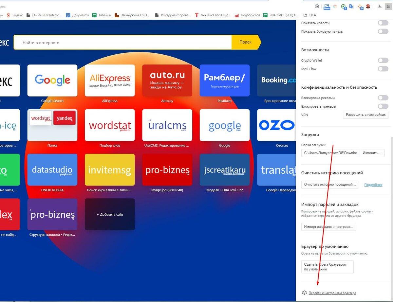Open the Booking.com speed dial tile
Screen dimensions: 393x302
(x=276, y=80)
